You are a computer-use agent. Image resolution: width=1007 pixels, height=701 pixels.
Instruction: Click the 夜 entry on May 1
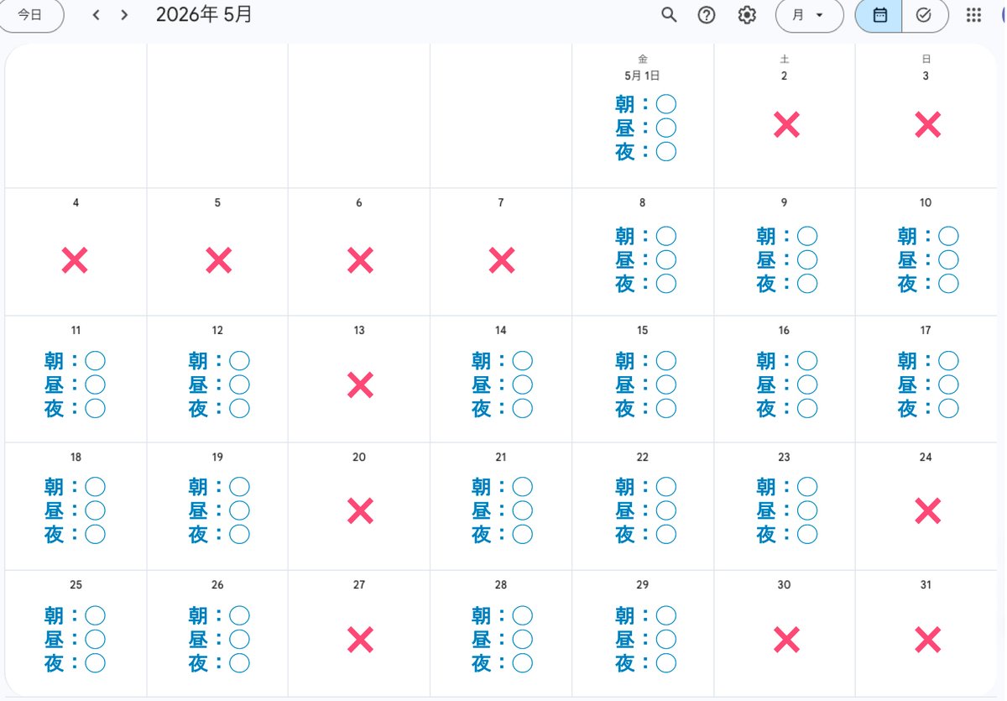[x=645, y=152]
